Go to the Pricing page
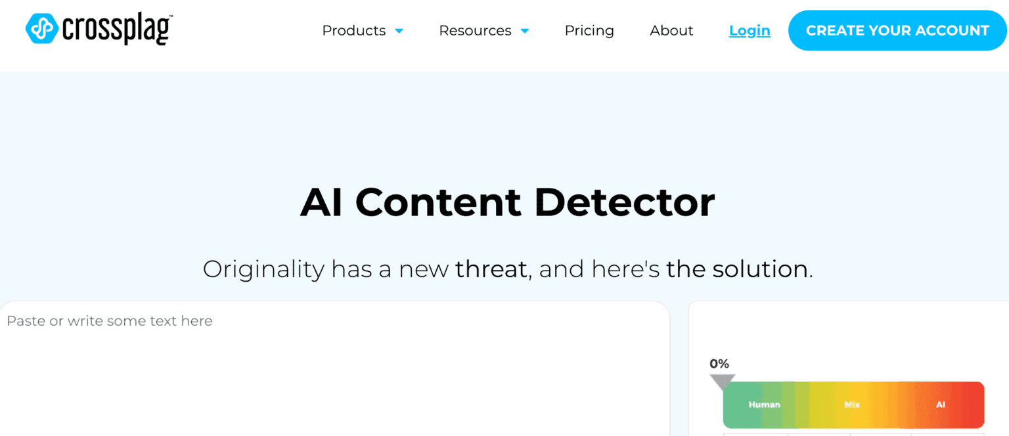Viewport: 1009px width, 436px height. tap(589, 30)
